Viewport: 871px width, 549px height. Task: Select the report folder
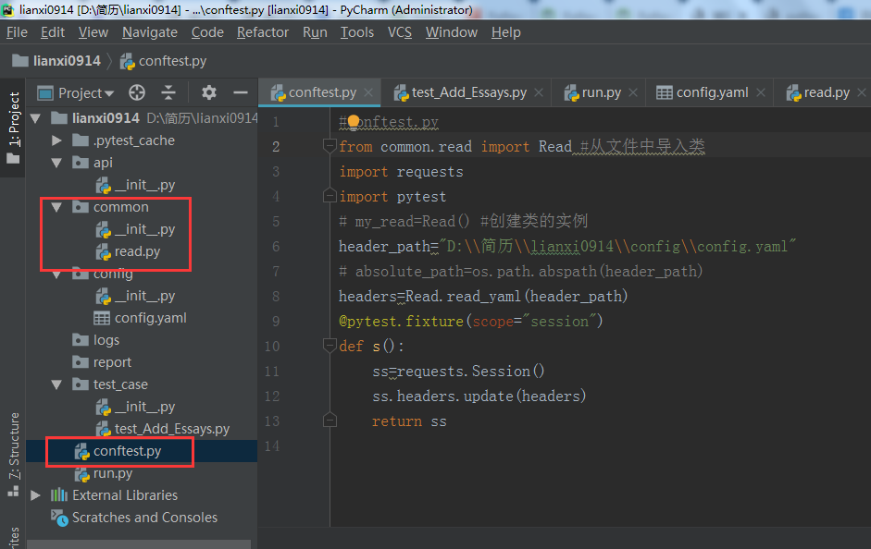(102, 362)
